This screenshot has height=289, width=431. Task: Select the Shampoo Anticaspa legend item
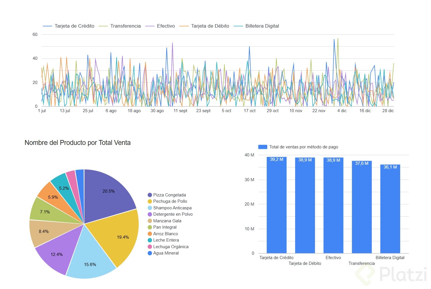(x=169, y=208)
